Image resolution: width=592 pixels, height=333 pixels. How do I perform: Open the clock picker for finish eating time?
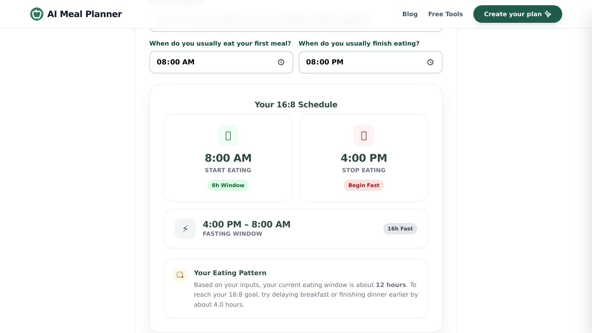tap(430, 62)
